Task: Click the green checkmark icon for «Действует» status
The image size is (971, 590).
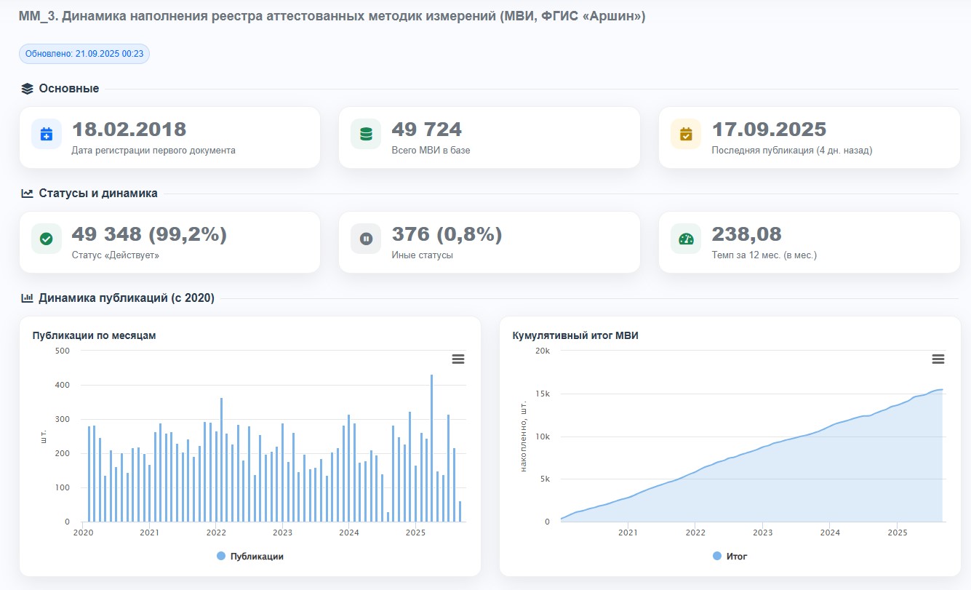Action: point(46,239)
